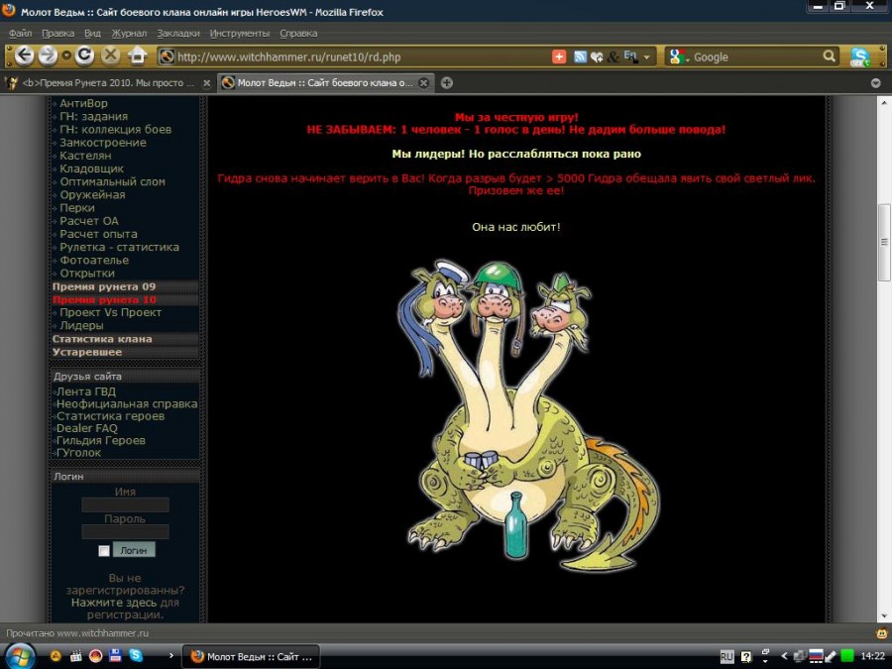Click the search magnifier icon
Screen dimensions: 892x669
pyautogui.click(x=829, y=56)
